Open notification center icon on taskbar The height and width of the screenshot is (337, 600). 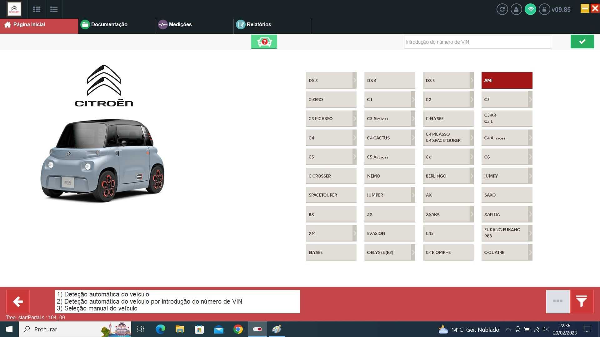pos(587,329)
